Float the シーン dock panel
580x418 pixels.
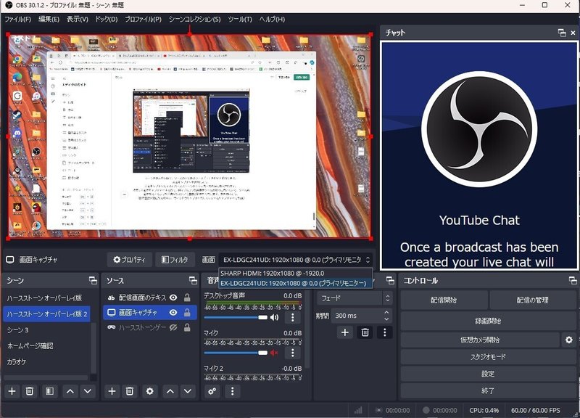pos(93,281)
